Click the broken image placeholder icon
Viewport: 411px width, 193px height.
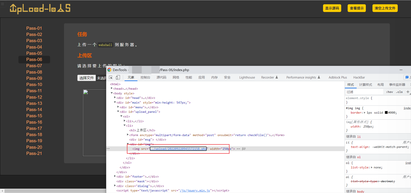point(86,92)
